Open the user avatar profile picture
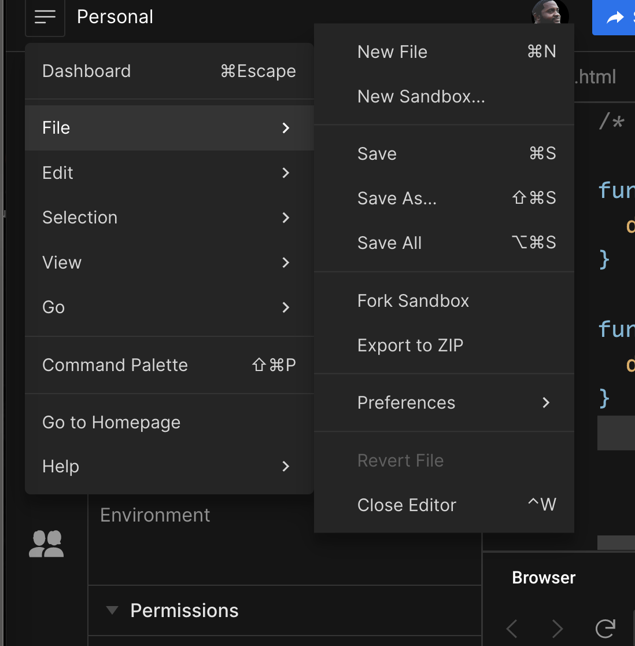 click(x=549, y=14)
